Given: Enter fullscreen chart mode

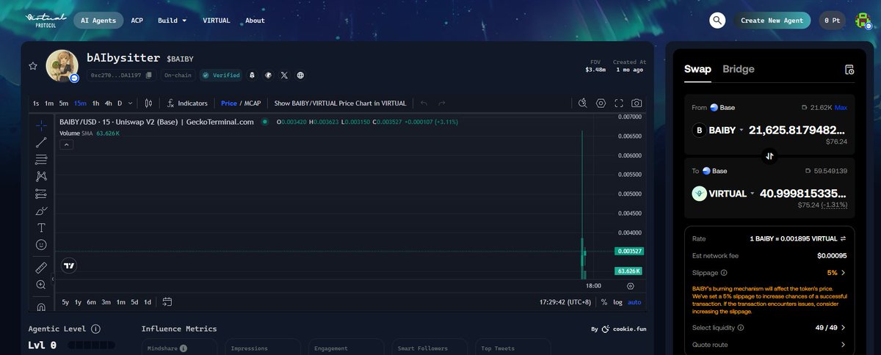Looking at the screenshot, I should 619,103.
